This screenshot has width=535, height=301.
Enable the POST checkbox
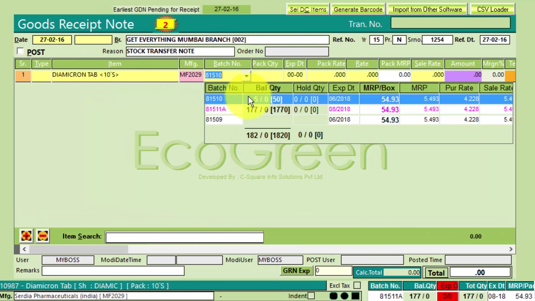pyautogui.click(x=20, y=51)
